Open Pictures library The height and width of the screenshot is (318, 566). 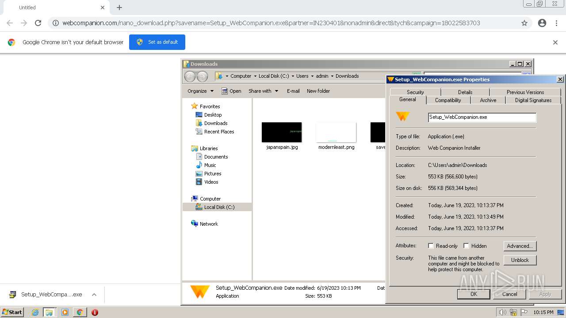213,174
